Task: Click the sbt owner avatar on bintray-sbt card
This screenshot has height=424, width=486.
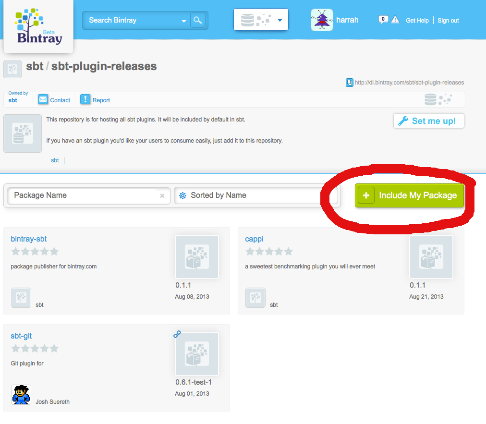Action: coord(21,298)
